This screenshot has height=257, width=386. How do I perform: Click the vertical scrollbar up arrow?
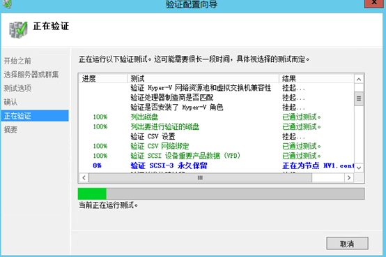(x=359, y=79)
